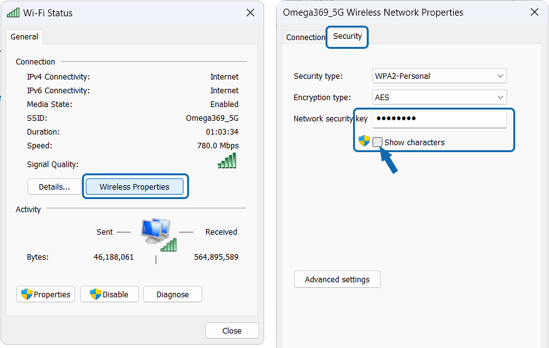Click the shield icon beside Show characters
The height and width of the screenshot is (348, 549).
364,141
